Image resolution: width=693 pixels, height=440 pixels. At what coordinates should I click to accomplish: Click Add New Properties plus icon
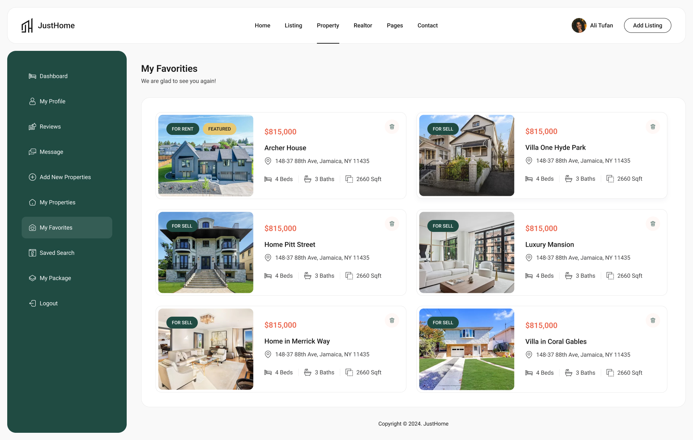[x=32, y=177]
